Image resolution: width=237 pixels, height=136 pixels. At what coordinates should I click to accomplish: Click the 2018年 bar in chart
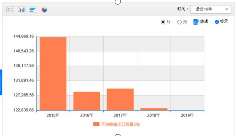click(154, 109)
